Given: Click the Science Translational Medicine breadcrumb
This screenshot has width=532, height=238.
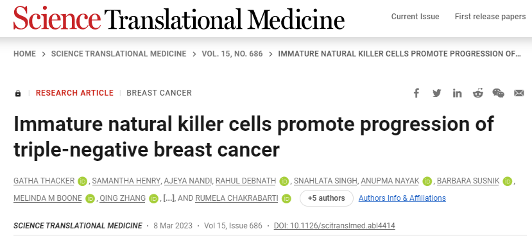Looking at the screenshot, I should pyautogui.click(x=119, y=54).
